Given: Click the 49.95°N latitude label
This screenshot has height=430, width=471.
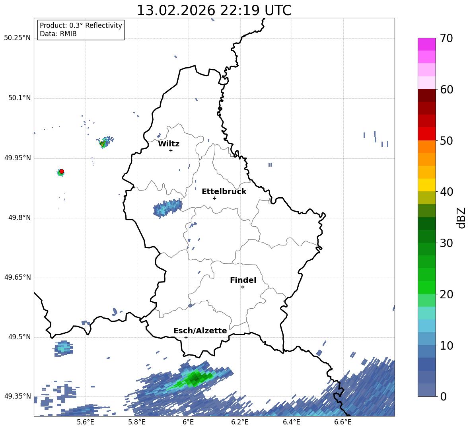Looking at the screenshot, I should [x=17, y=158].
